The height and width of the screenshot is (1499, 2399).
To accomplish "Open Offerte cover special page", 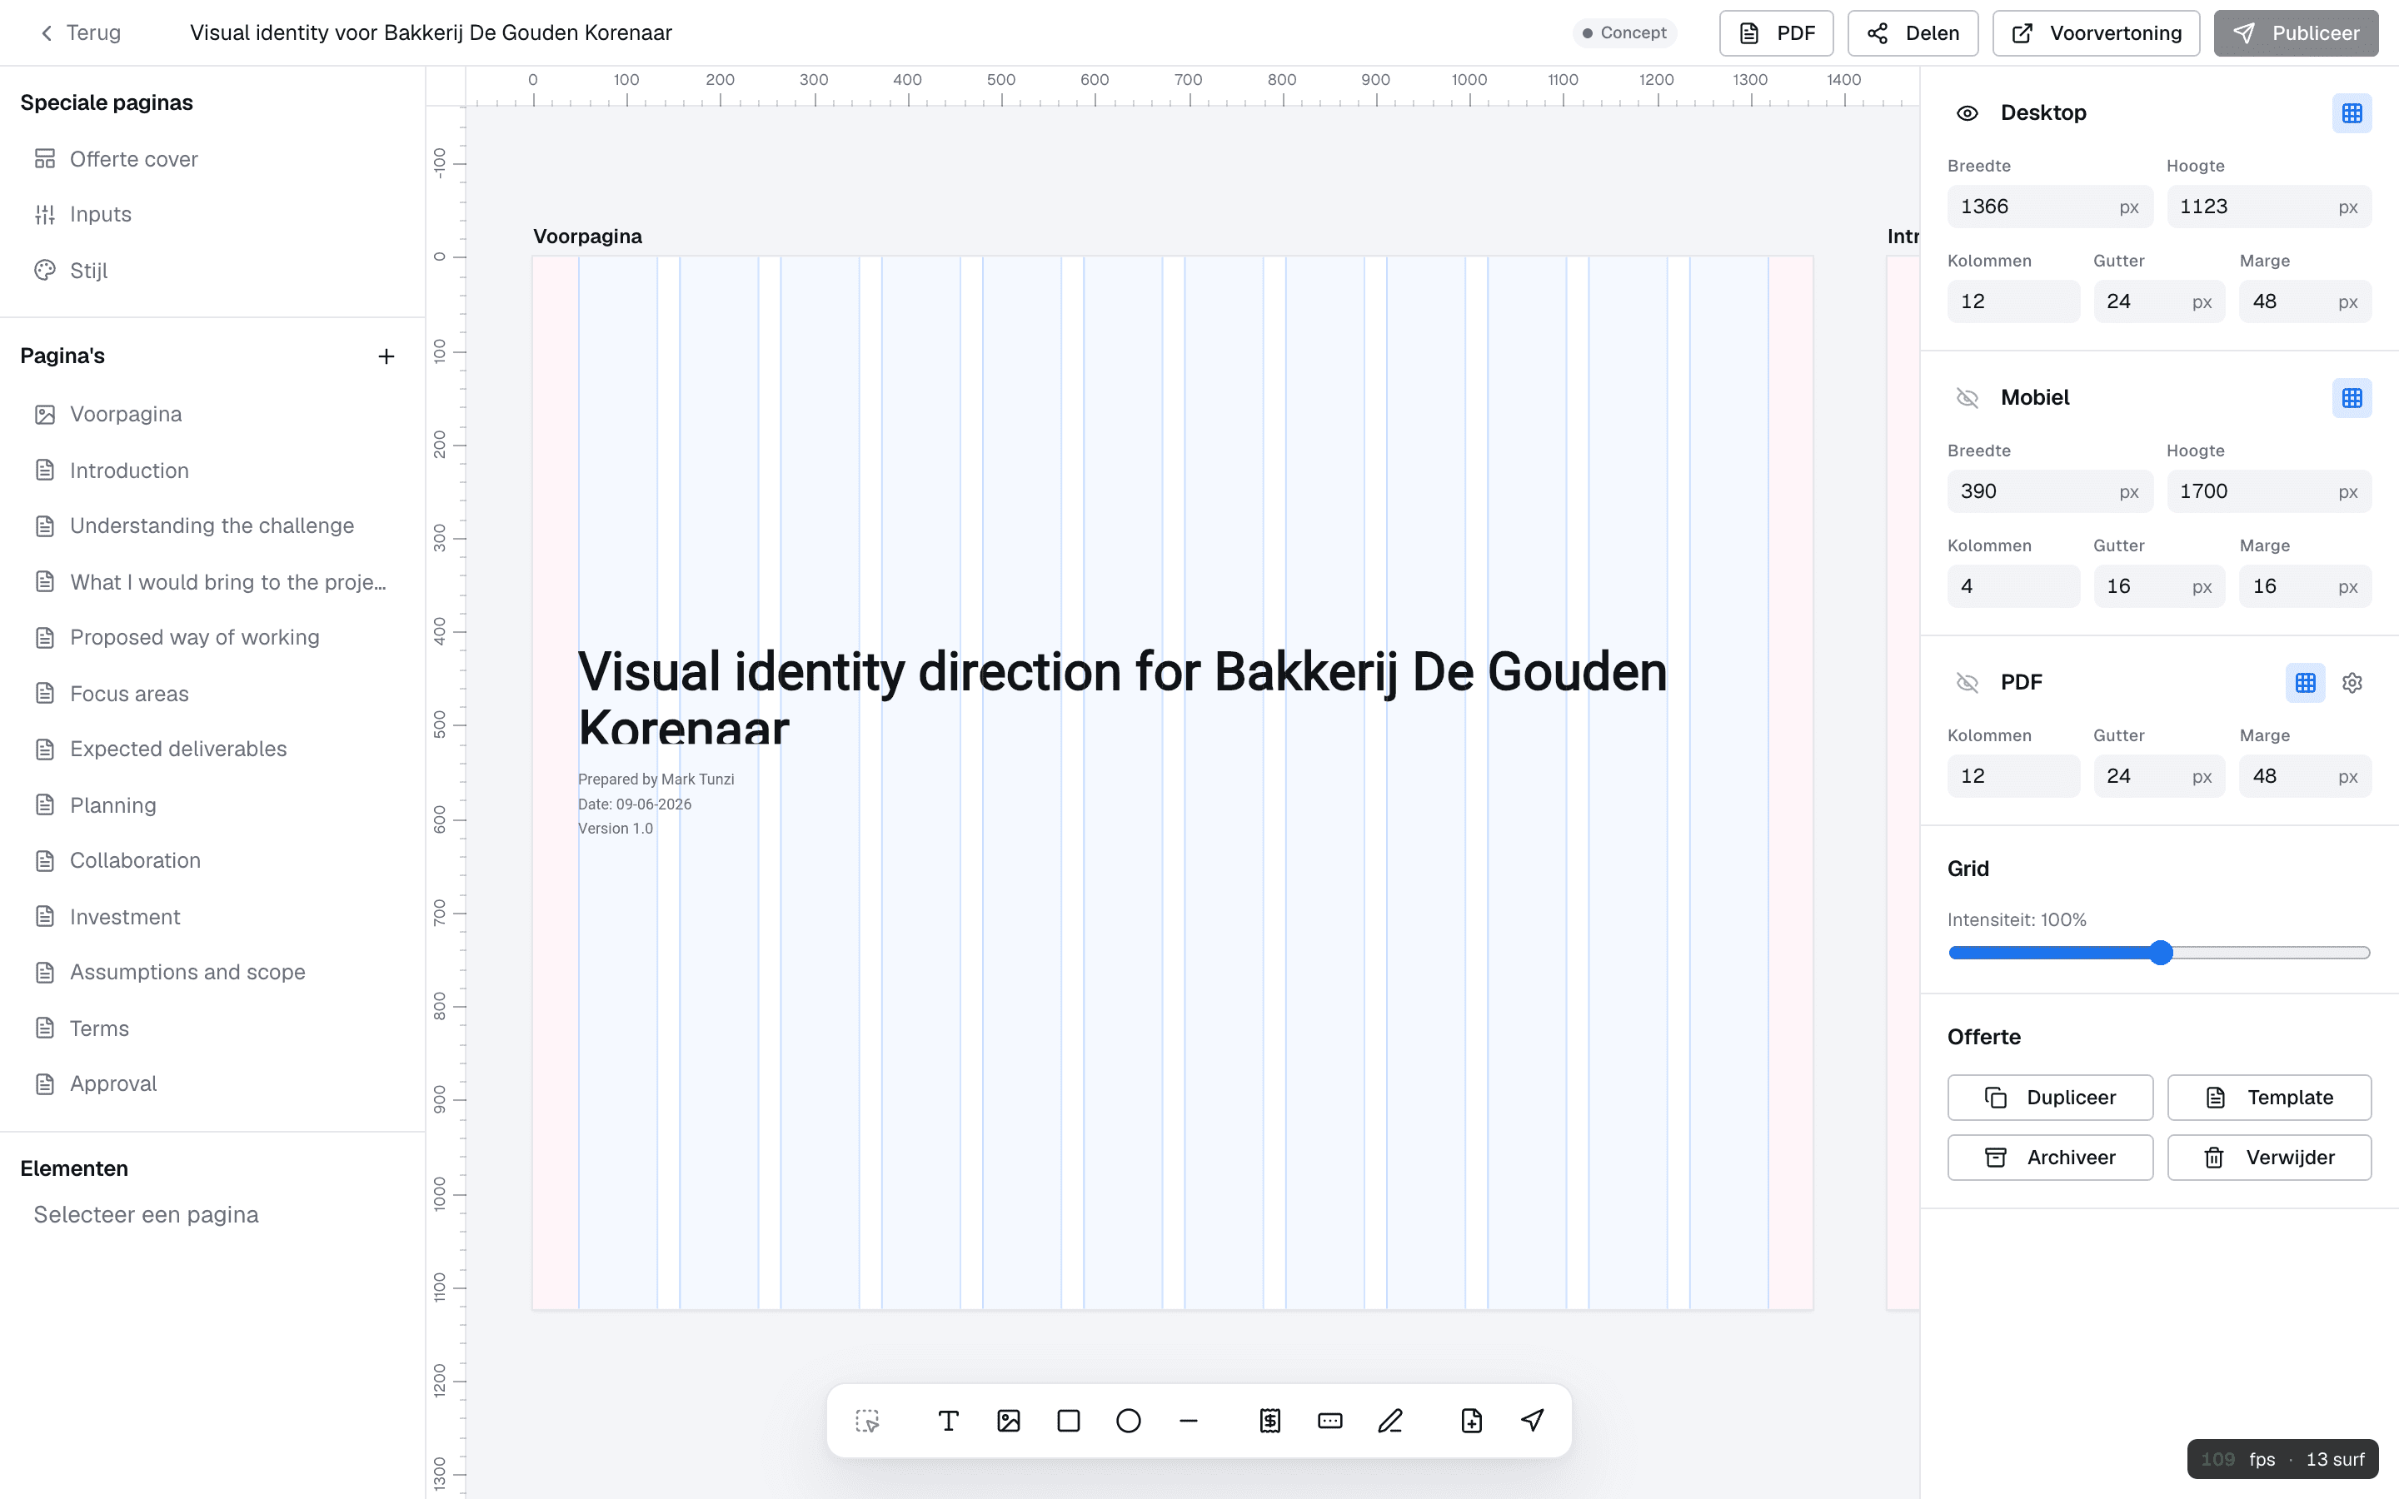I will [x=212, y=158].
